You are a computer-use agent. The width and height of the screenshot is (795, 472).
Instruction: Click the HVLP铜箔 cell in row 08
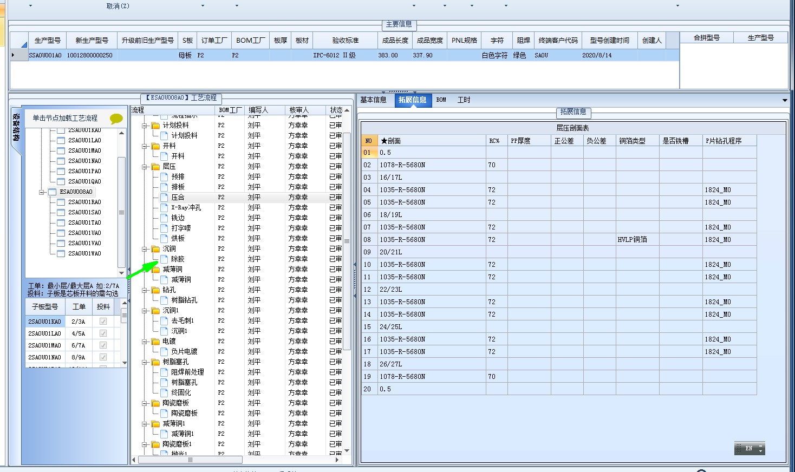coord(637,240)
